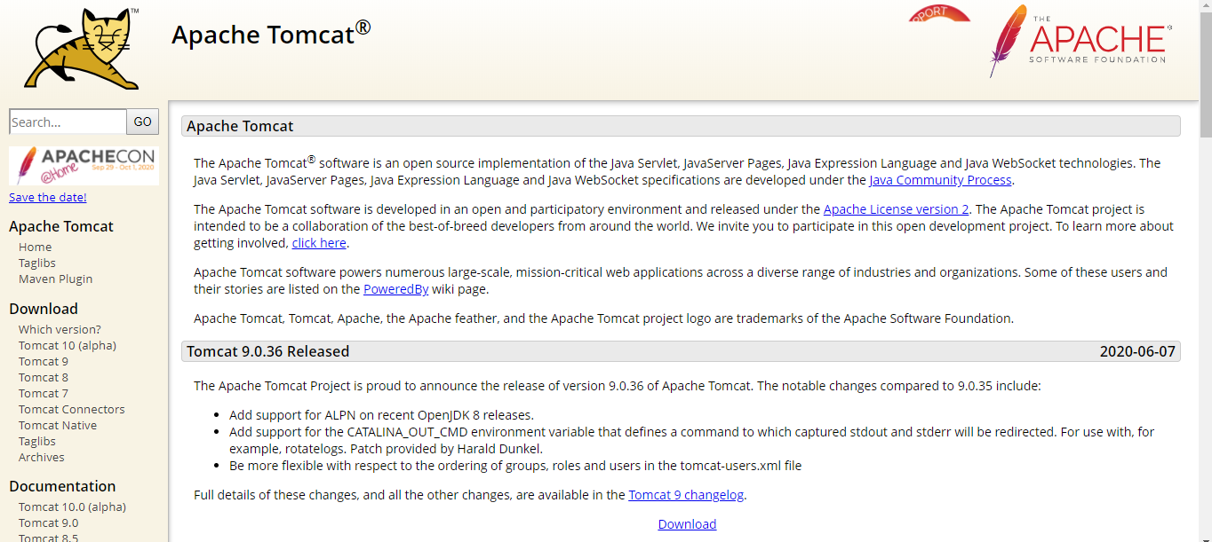
Task: Go to Home in the sidebar
Action: (35, 247)
